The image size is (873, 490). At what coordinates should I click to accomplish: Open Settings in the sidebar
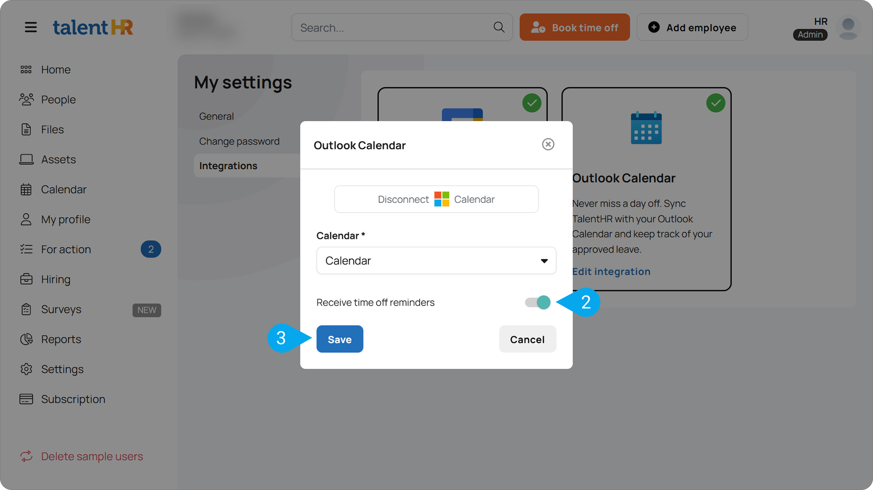click(62, 369)
